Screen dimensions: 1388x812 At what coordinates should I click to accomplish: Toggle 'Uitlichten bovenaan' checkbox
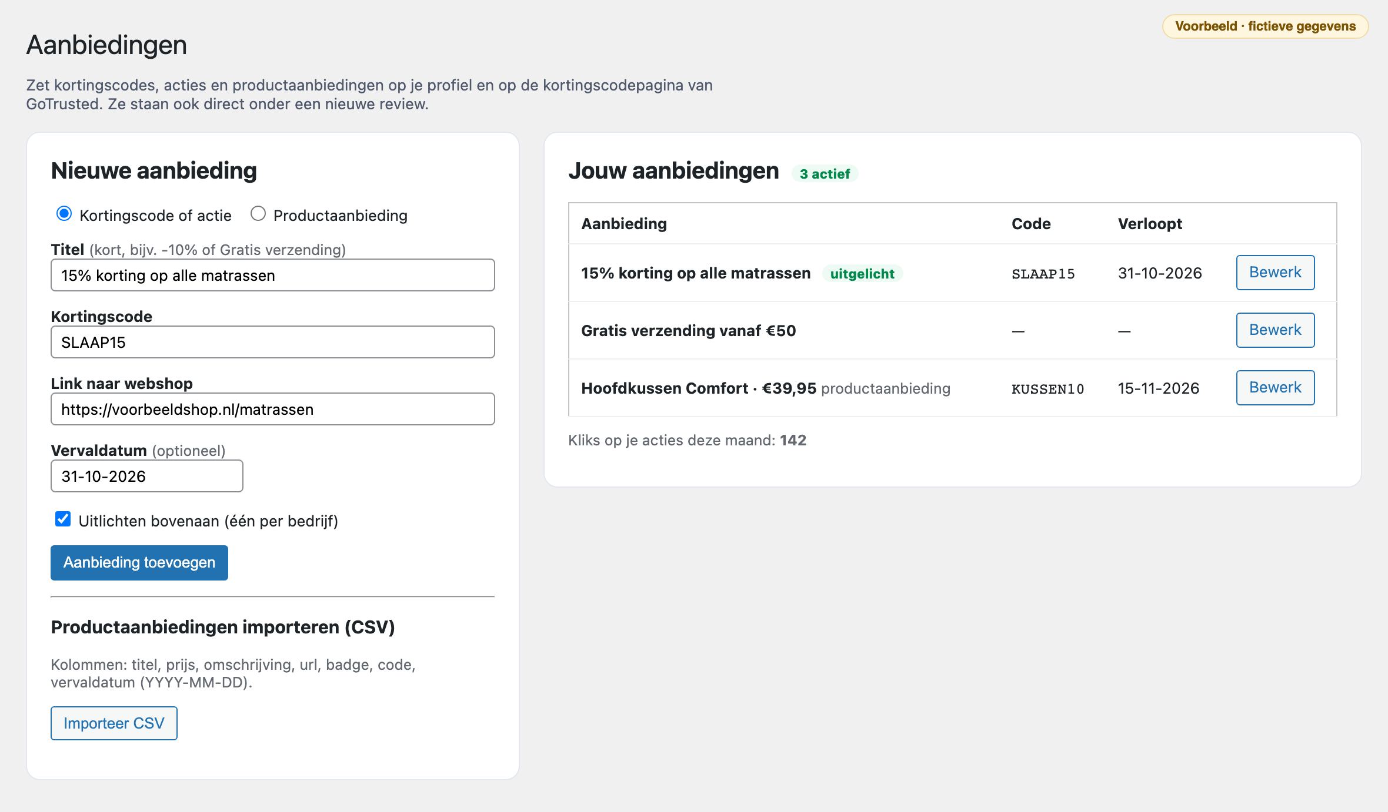pyautogui.click(x=63, y=519)
